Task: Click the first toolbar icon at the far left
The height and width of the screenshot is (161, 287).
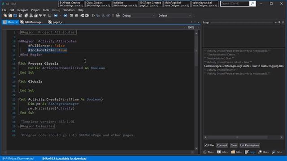Action: (x=5, y=16)
